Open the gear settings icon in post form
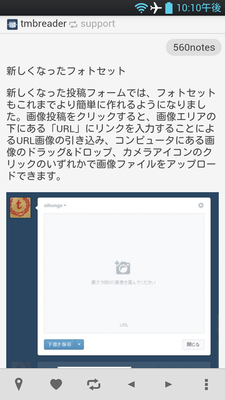This screenshot has width=225, height=400. pos(201,205)
